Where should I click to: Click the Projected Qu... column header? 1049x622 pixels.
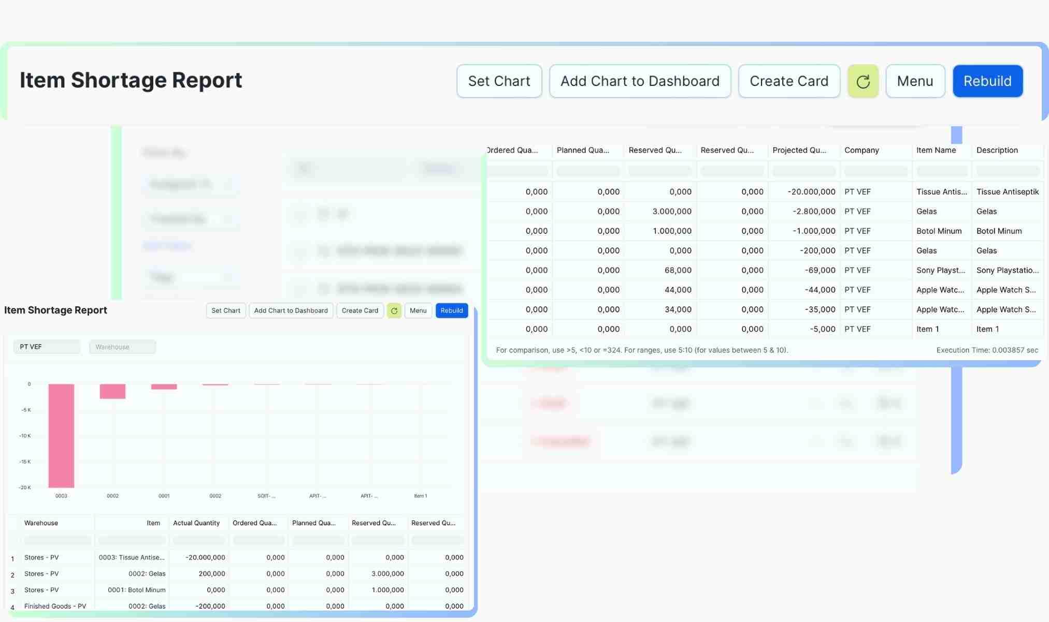click(x=799, y=150)
